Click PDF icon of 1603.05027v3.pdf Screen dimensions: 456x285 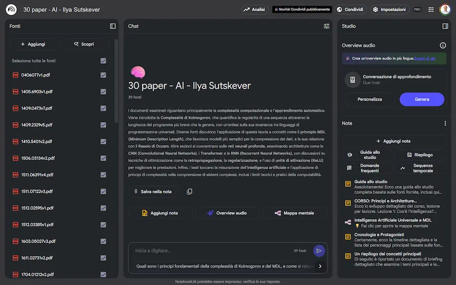tap(15, 241)
